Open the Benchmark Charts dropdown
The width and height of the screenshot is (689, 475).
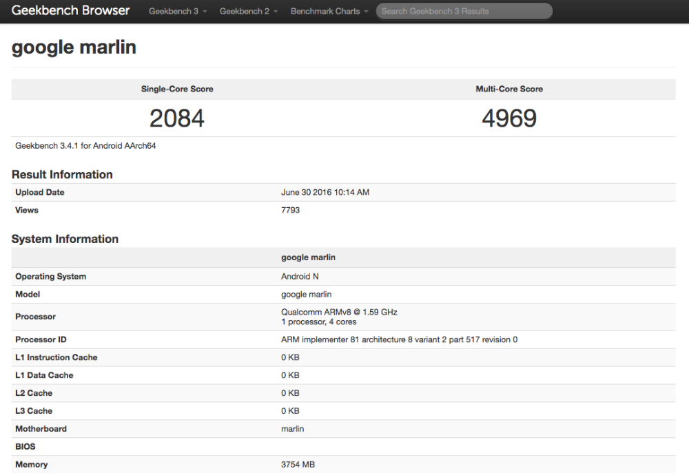tap(329, 12)
